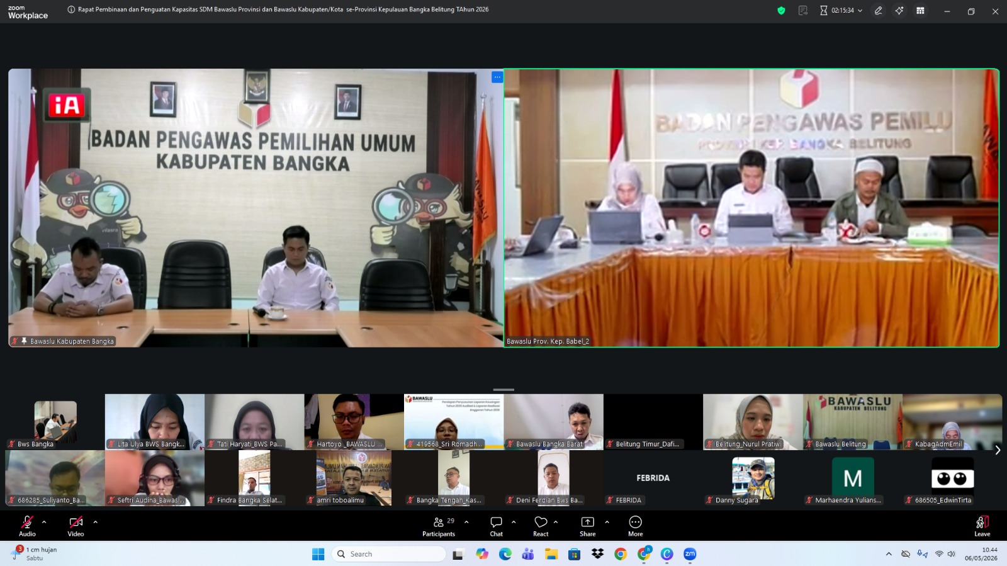Leave the meeting
The height and width of the screenshot is (566, 1007).
click(x=982, y=526)
